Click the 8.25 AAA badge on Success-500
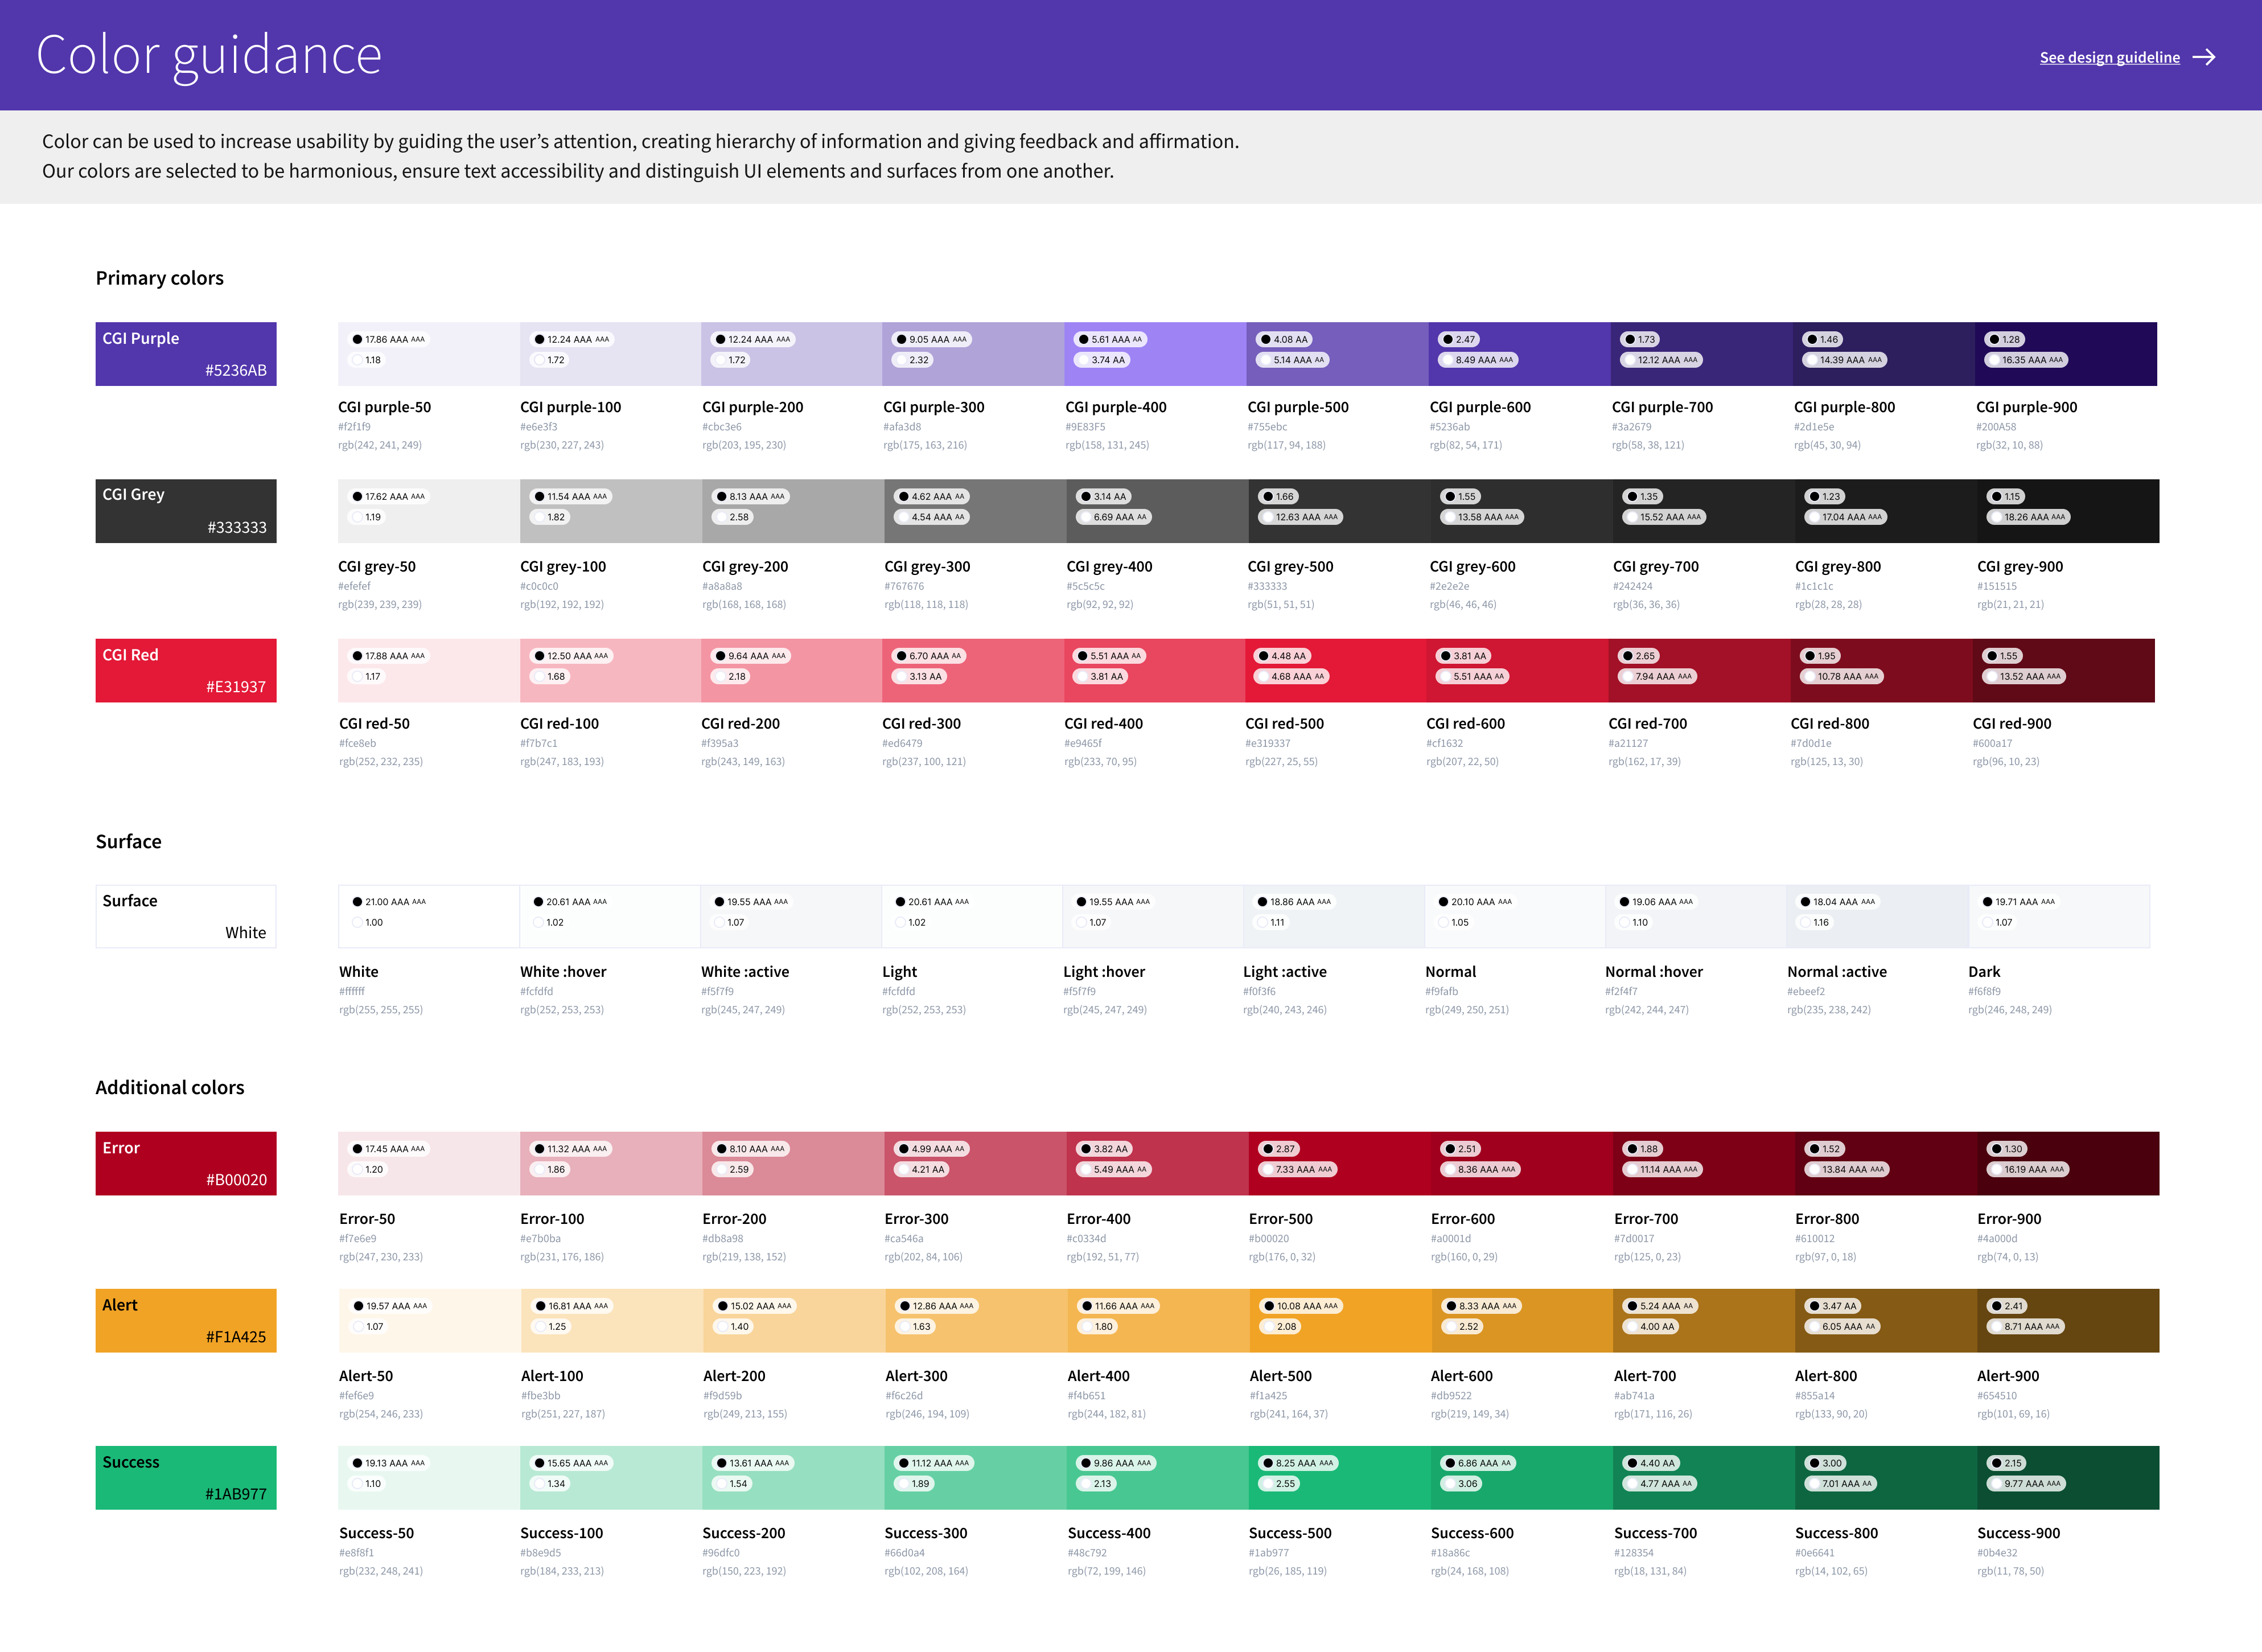Viewport: 2262px width, 1652px height. pos(1298,1463)
